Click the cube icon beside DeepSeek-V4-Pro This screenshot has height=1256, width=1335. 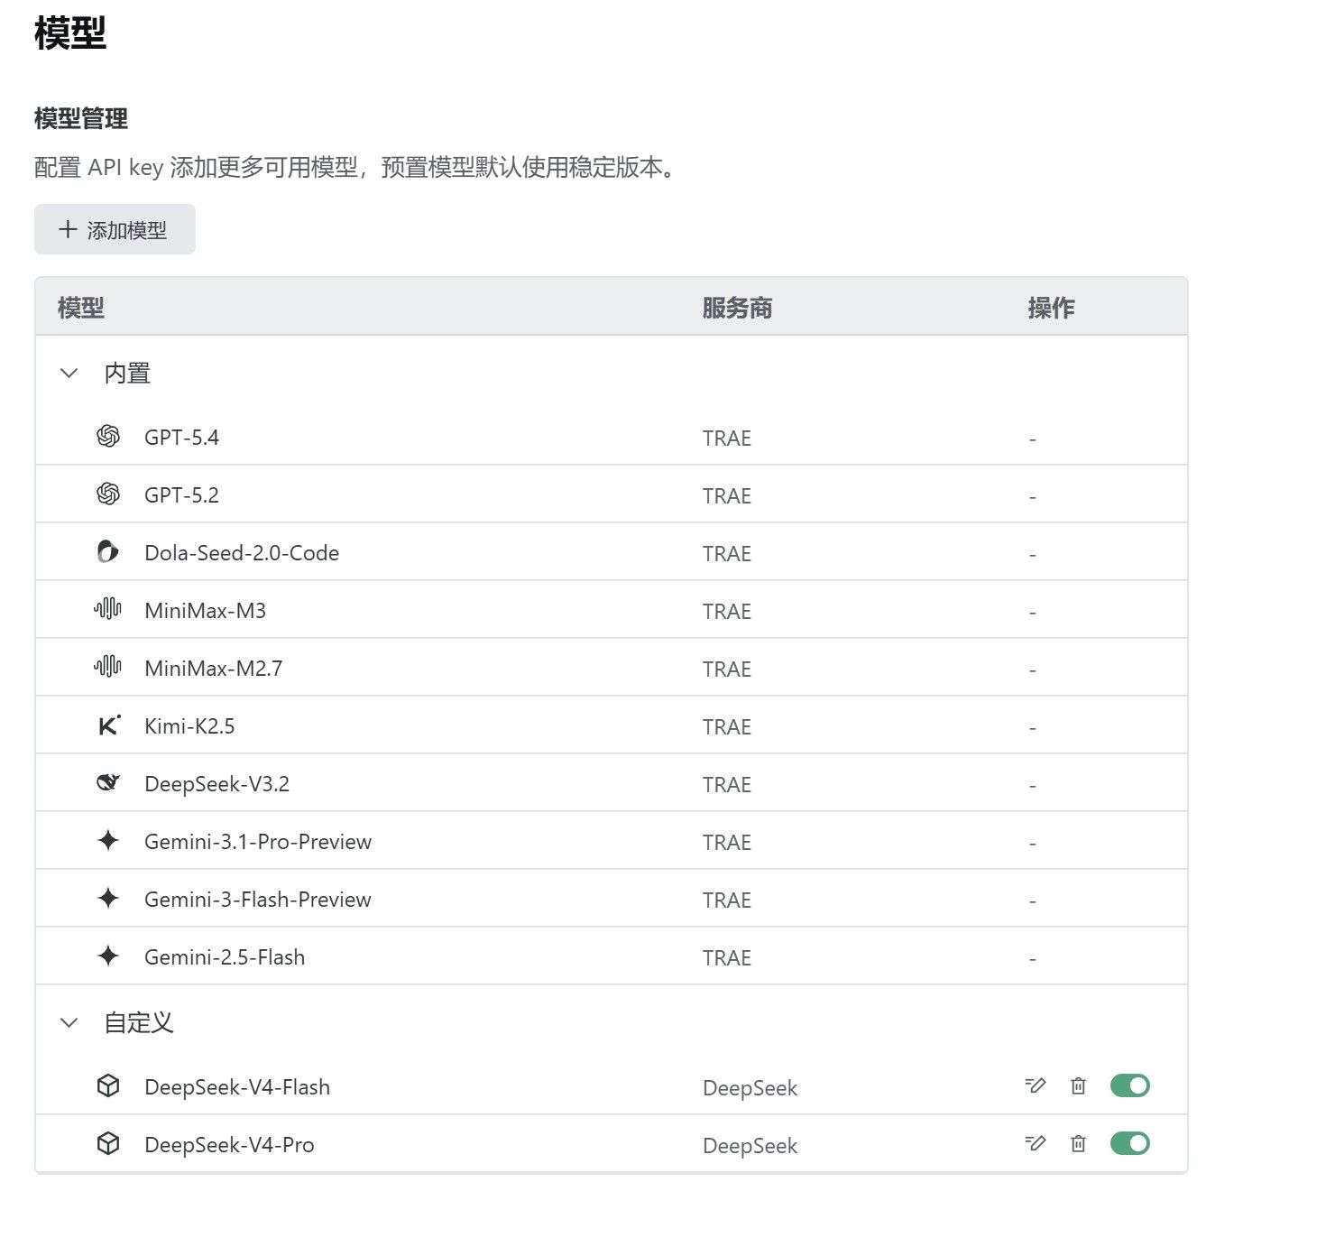click(x=108, y=1144)
